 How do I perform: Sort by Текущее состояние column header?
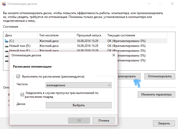136,35
